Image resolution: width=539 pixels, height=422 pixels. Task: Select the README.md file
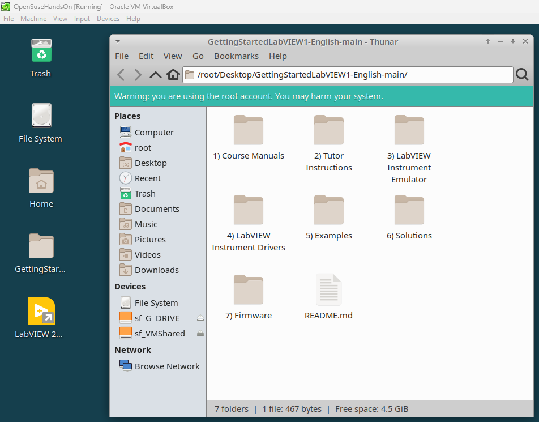pyautogui.click(x=328, y=297)
